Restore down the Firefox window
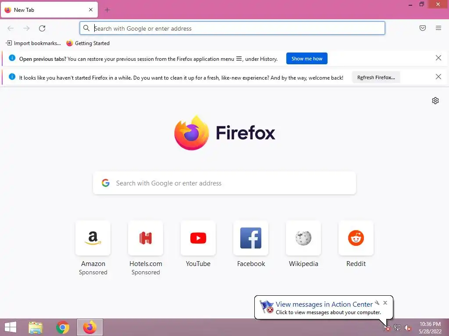 pos(421,4)
